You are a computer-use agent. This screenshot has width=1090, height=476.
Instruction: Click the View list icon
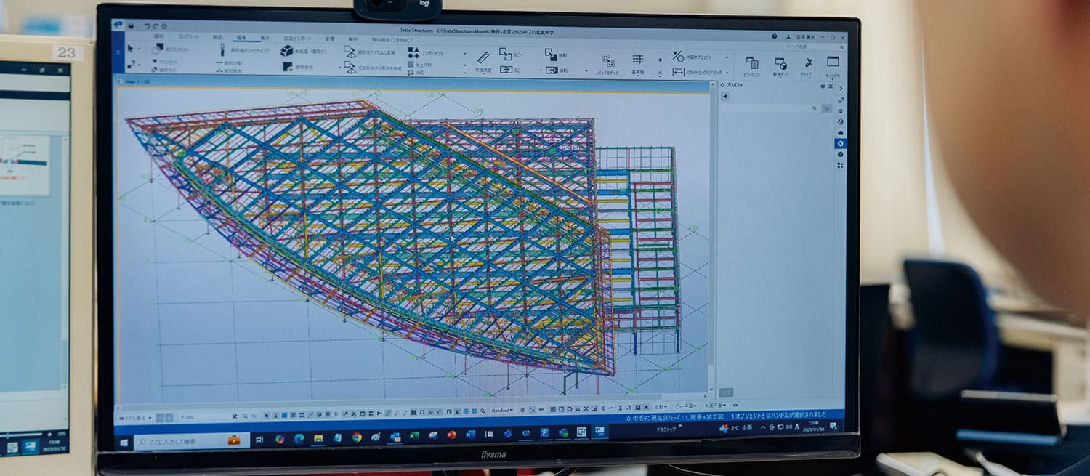[752, 63]
